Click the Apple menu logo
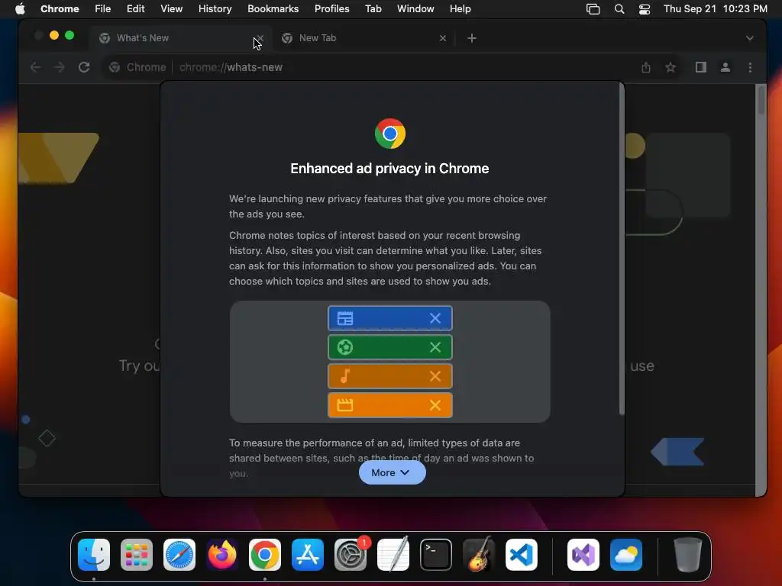Screen dimensions: 782x586 point(20,9)
